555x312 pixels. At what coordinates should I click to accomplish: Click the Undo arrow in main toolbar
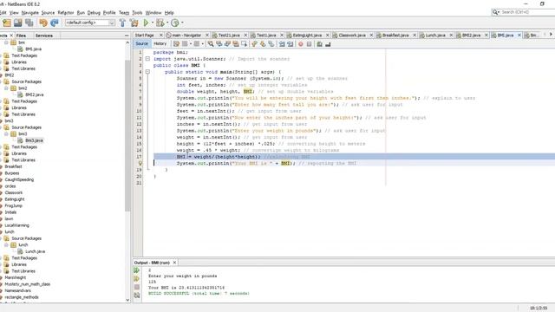[x=43, y=23]
